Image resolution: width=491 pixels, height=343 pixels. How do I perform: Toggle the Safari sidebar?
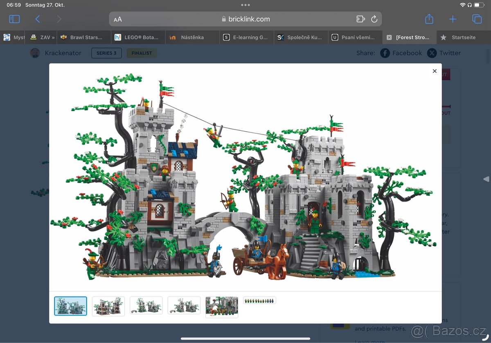14,19
